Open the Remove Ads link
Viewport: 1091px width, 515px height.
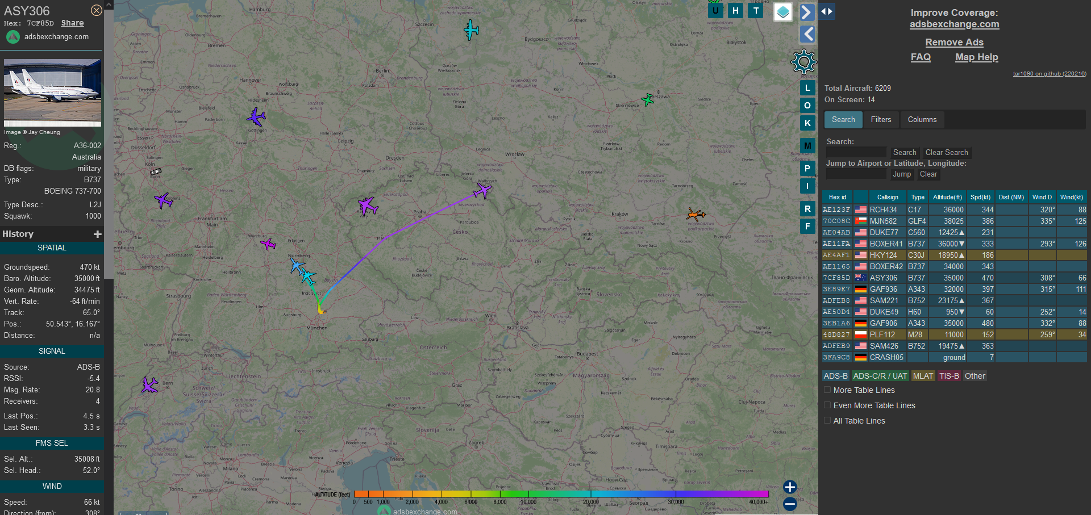[x=954, y=42]
